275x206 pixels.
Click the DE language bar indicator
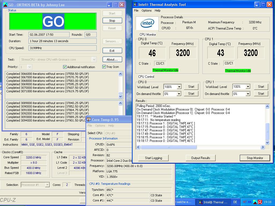[x=235, y=202]
